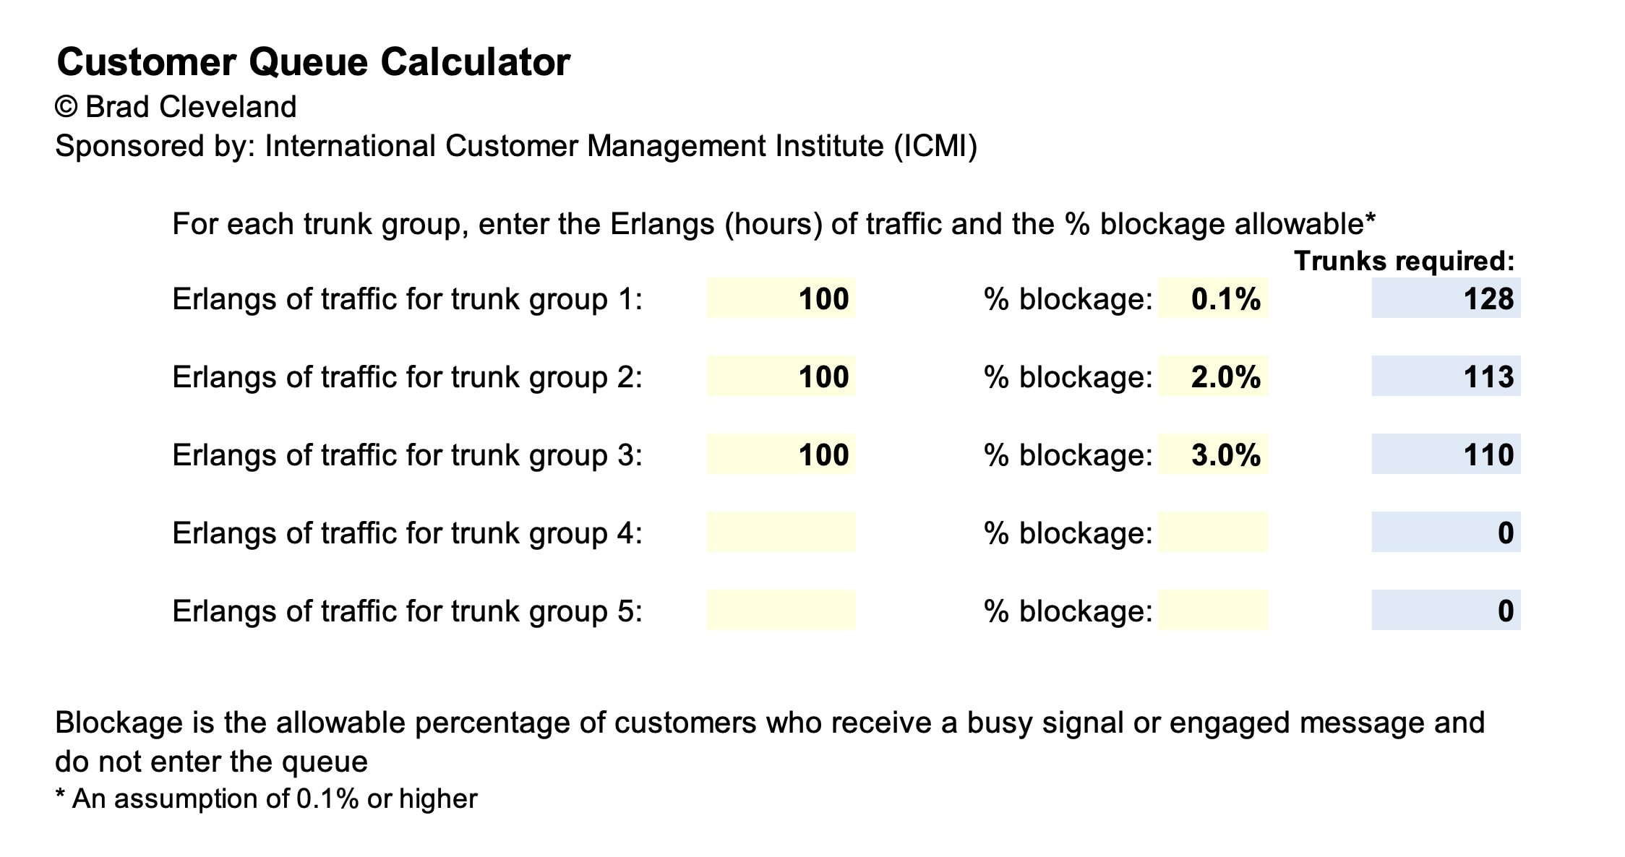Click the Trunks required column header
This screenshot has width=1625, height=857.
1404,261
